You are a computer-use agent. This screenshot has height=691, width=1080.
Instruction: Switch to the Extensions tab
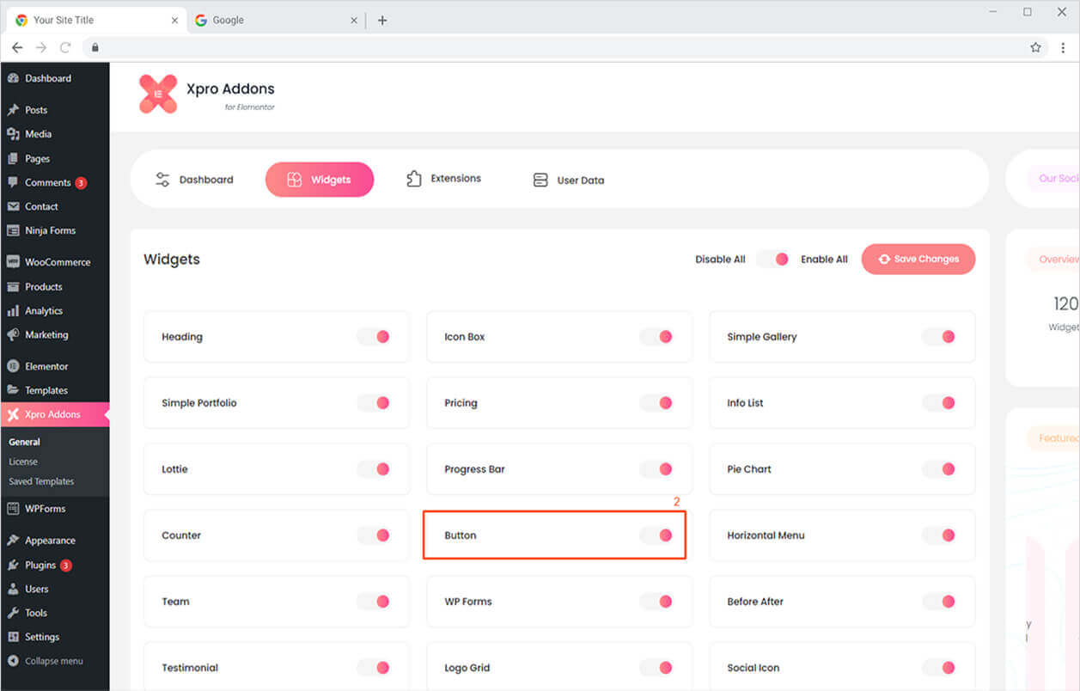(443, 179)
